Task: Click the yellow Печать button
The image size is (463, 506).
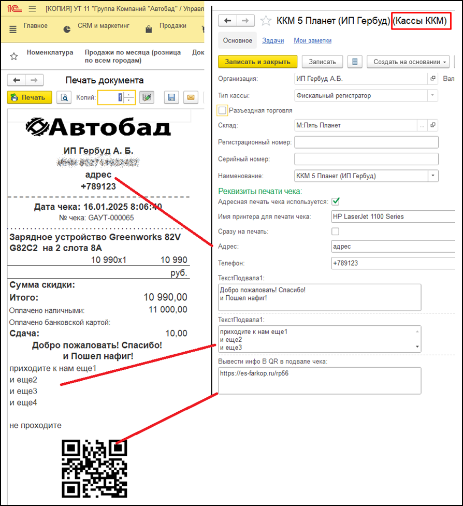Action: (30, 97)
